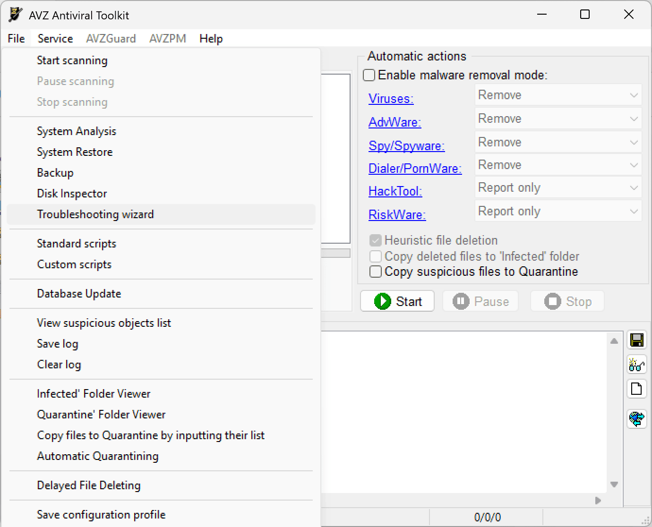Expand the HackTool action dropdown
The image size is (652, 527).
click(x=558, y=188)
